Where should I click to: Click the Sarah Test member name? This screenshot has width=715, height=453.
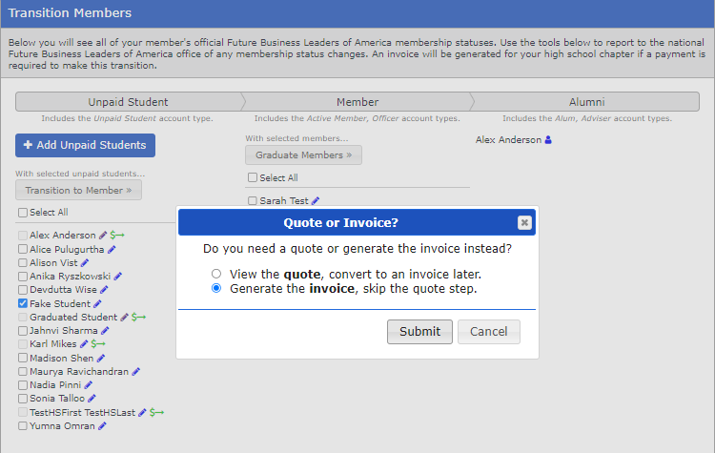point(284,201)
